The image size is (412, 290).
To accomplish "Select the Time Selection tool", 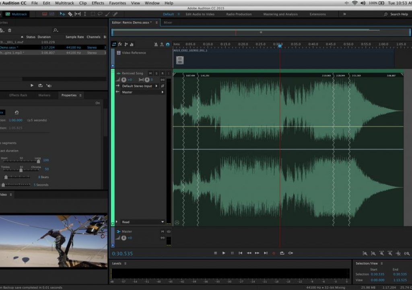I will point(85,14).
